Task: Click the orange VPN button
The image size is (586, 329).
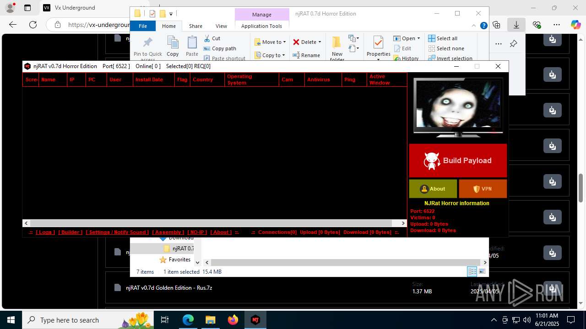Action: 483,189
